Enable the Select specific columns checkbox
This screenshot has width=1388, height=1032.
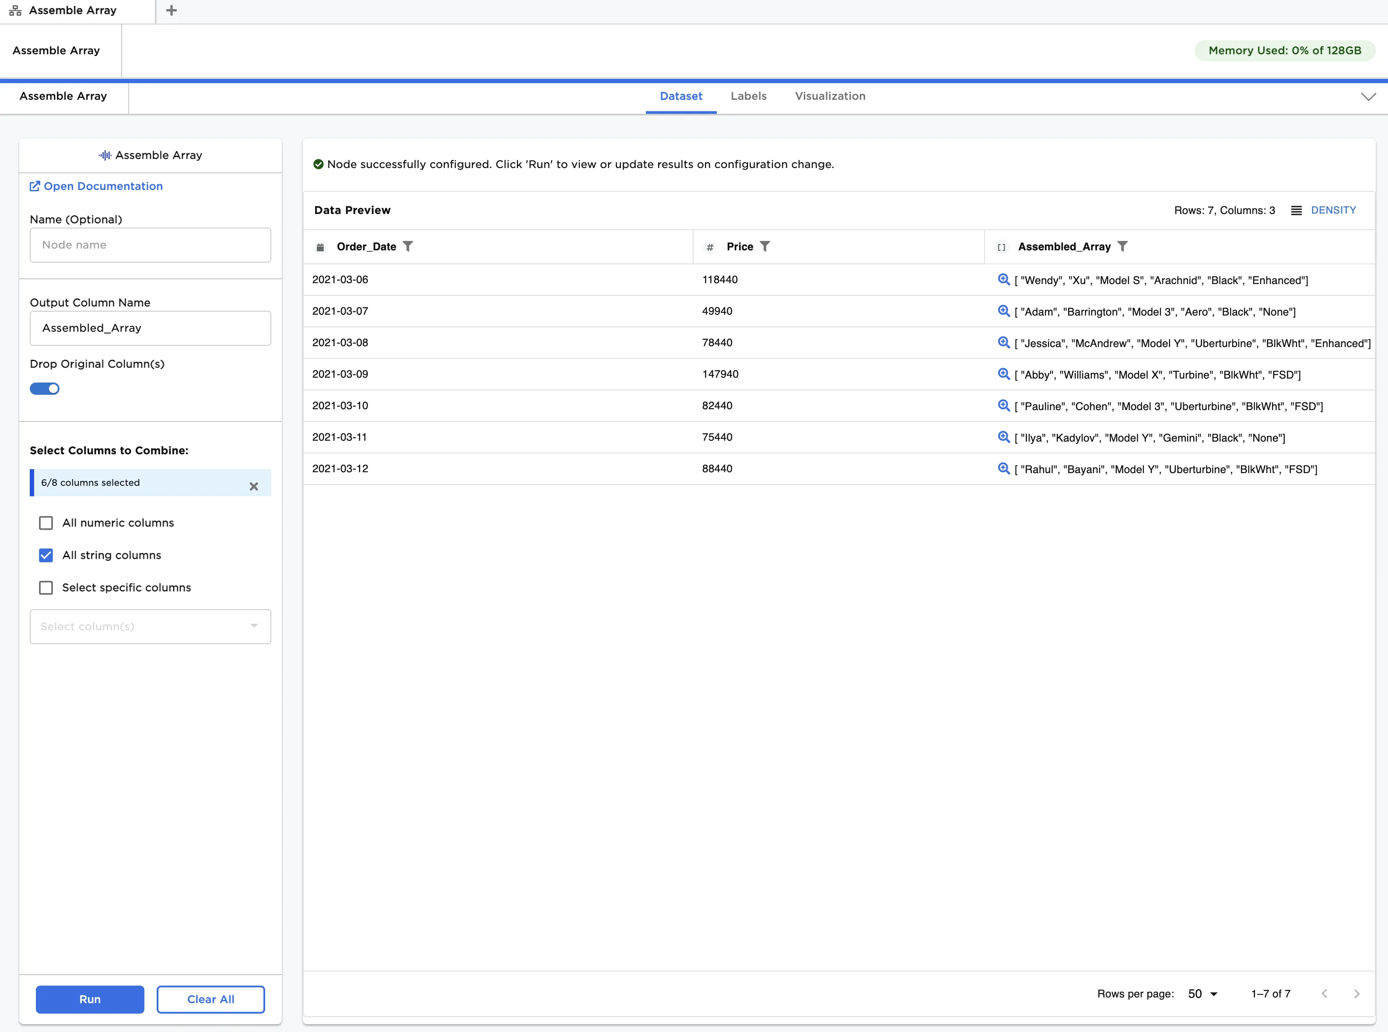46,588
